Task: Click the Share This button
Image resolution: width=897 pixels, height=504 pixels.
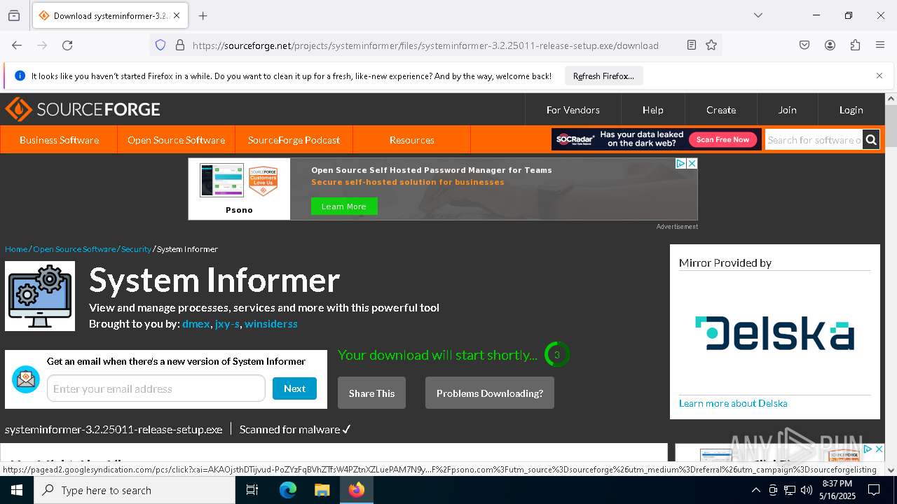Action: pos(371,393)
